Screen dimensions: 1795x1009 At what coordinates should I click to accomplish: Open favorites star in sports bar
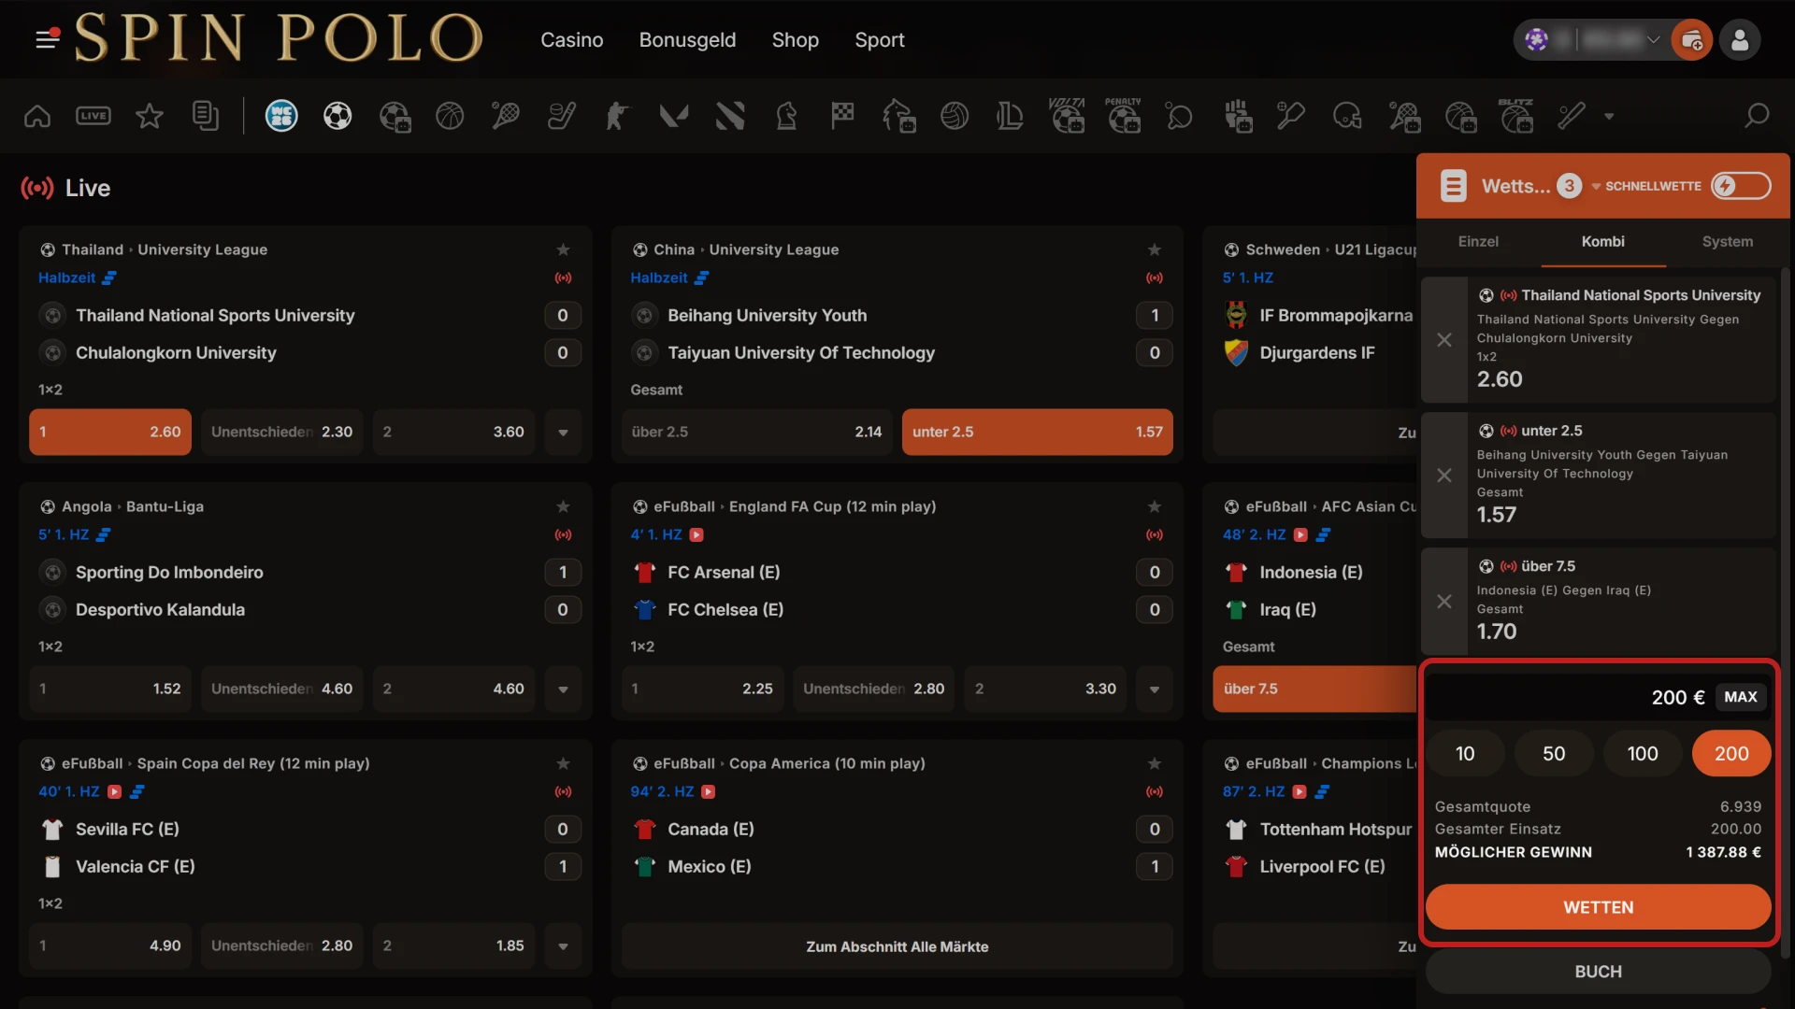point(150,116)
